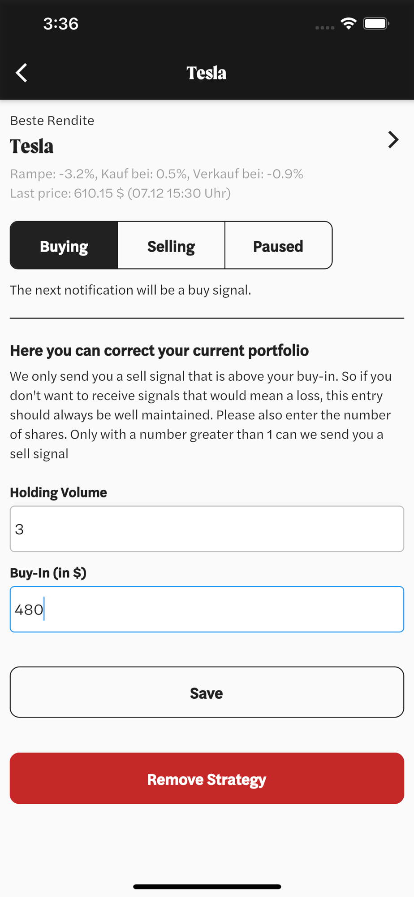This screenshot has width=414, height=897.
Task: Tap the Tesla header title
Action: click(207, 73)
